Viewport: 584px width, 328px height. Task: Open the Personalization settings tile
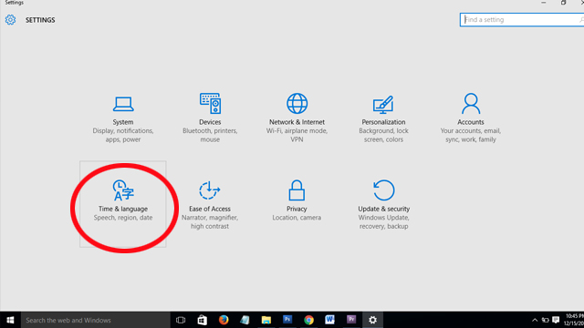383,119
